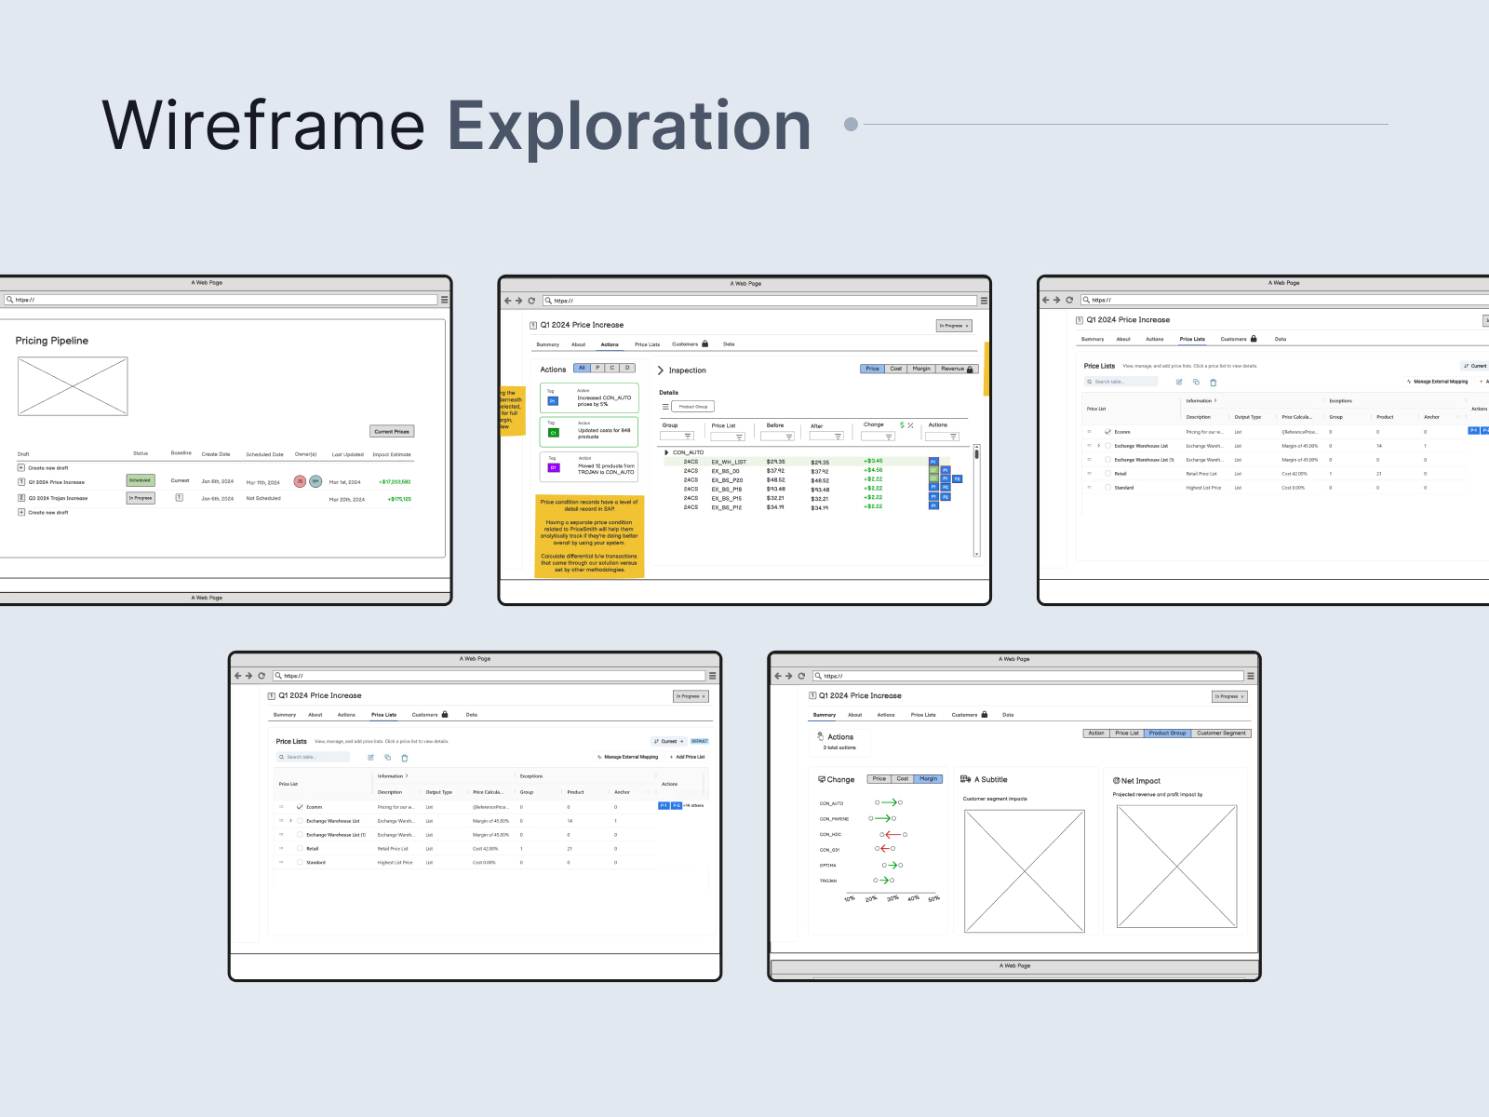The height and width of the screenshot is (1117, 1489).
Task: Click the reload icon in the Inspection wireframe browser
Action: (x=531, y=301)
